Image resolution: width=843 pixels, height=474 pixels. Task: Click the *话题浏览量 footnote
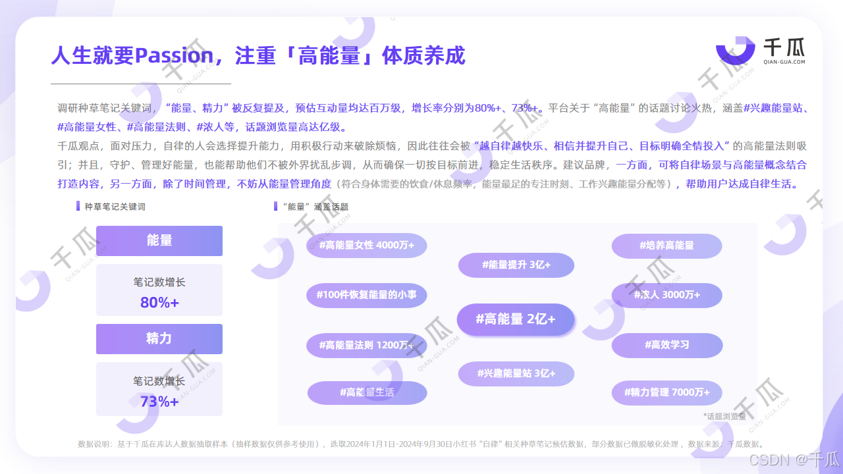(x=724, y=416)
